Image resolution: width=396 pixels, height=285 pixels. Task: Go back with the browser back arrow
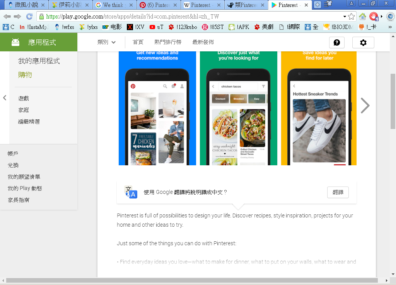[x=7, y=17]
